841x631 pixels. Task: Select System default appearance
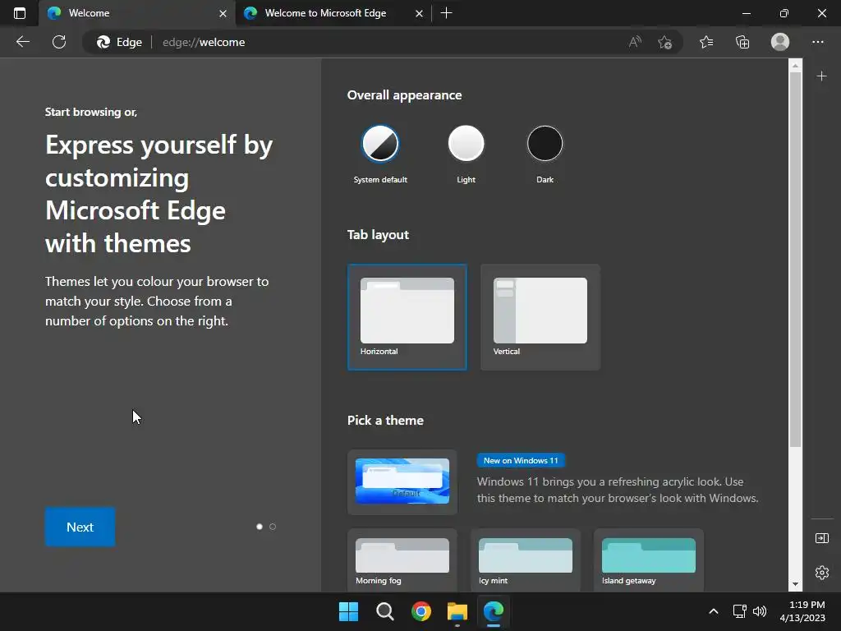[380, 144]
